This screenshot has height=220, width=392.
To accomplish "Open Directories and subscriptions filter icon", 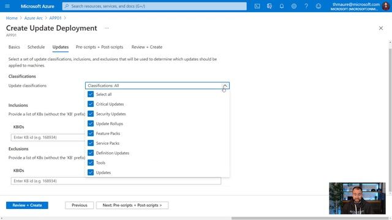I will (269, 6).
